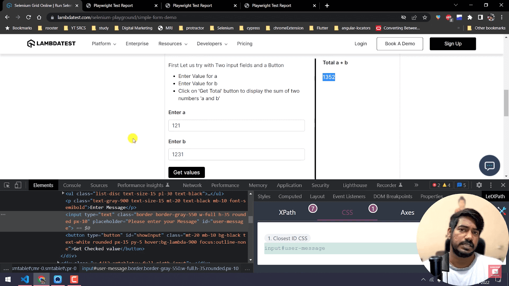Click the Sign Up button
This screenshot has height=286, width=509.
coord(453,44)
